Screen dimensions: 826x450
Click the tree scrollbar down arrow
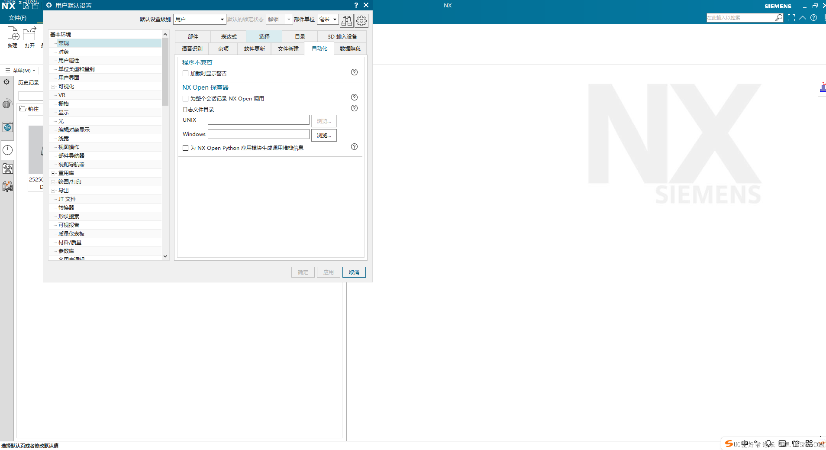click(x=165, y=256)
